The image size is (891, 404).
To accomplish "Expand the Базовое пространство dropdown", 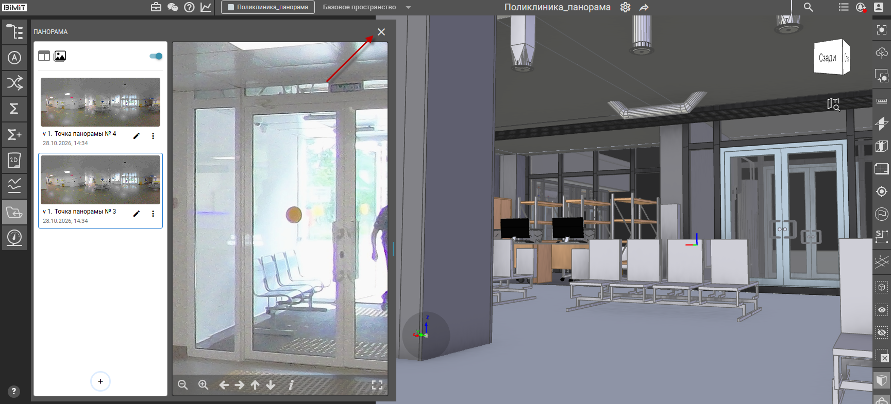I will 408,7.
